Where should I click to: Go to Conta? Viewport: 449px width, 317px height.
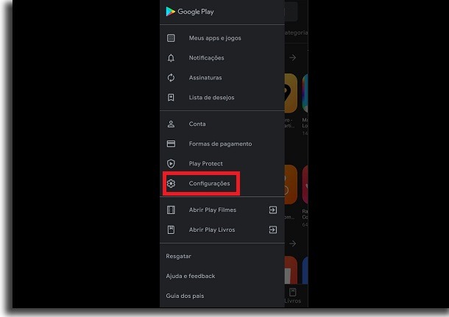click(197, 124)
